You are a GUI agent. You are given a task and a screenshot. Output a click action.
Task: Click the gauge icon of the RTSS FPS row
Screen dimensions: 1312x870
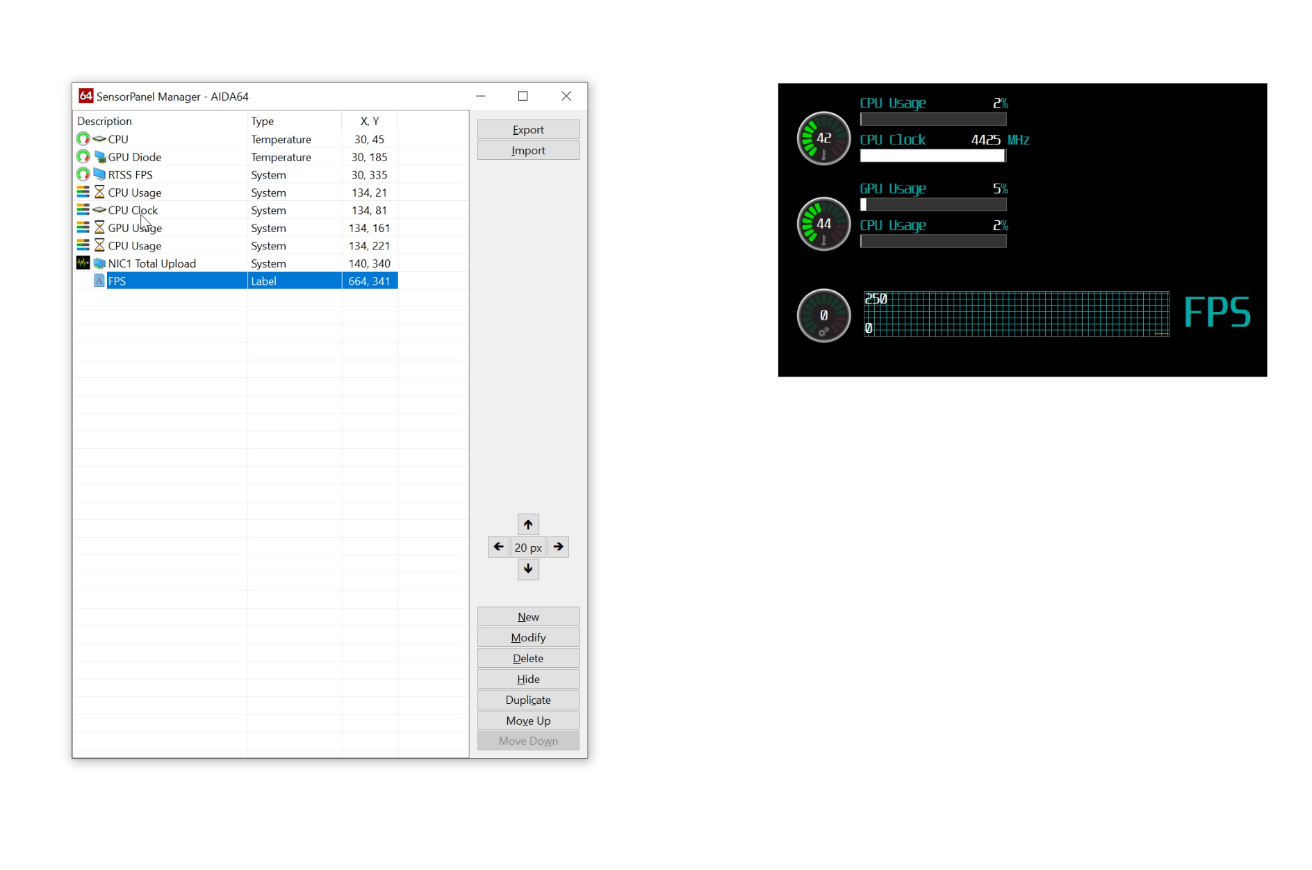tap(83, 174)
